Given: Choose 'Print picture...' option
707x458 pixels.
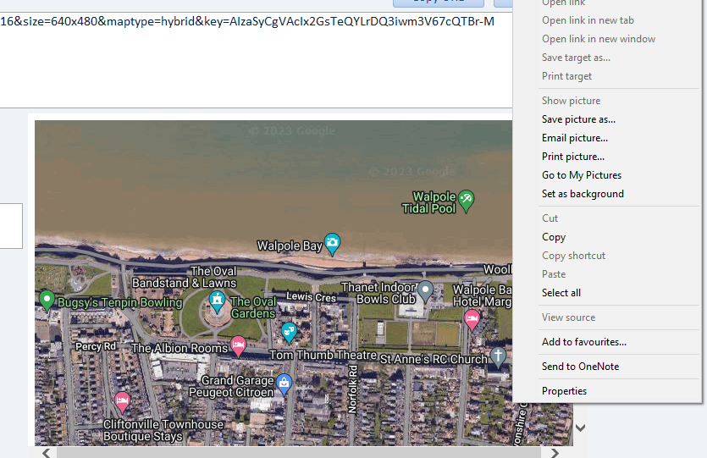Looking at the screenshot, I should pos(573,157).
